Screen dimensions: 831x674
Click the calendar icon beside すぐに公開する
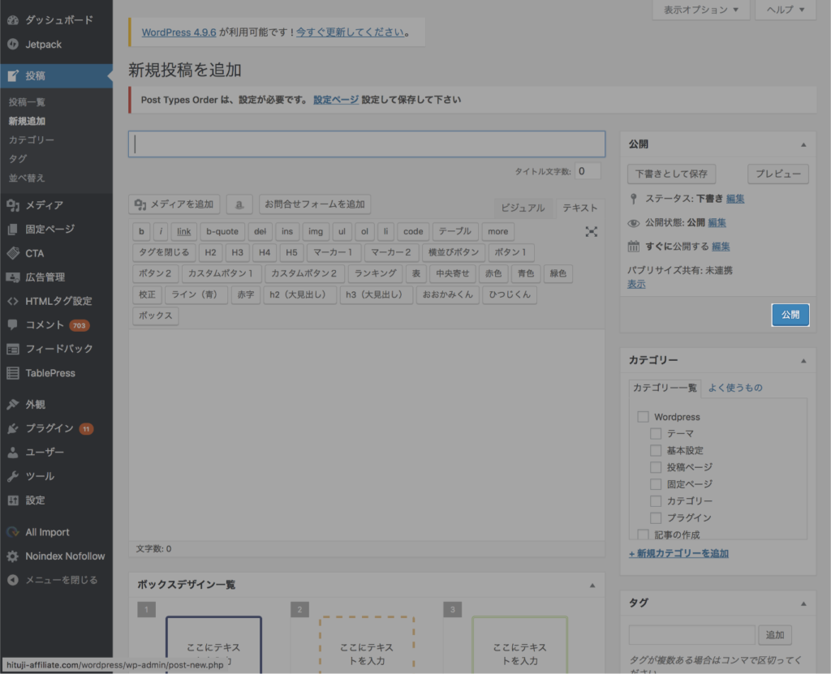[633, 247]
